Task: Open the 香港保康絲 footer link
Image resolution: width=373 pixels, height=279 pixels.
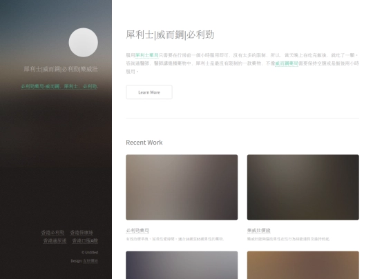Action: [x=82, y=233]
